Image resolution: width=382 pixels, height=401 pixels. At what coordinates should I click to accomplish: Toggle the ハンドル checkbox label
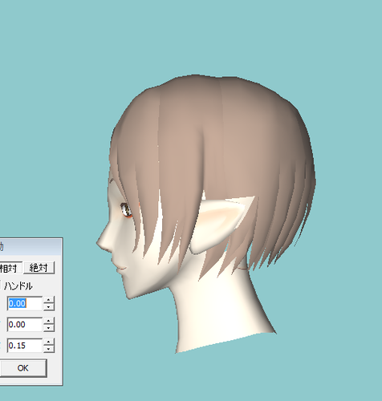click(18, 286)
